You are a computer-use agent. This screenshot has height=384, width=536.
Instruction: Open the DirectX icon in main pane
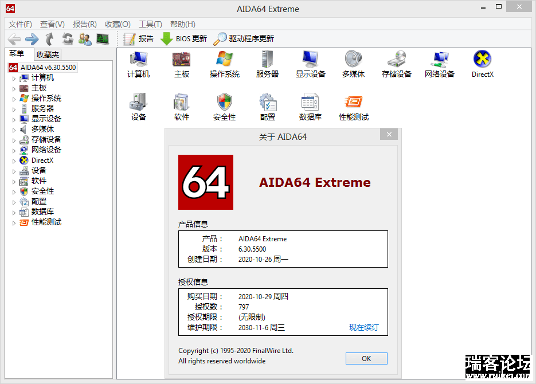[x=482, y=65]
